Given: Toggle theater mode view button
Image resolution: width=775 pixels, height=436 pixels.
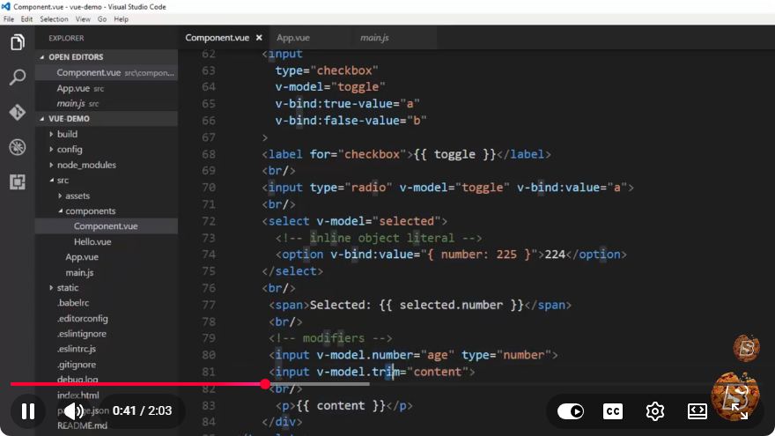Looking at the screenshot, I should point(697,411).
